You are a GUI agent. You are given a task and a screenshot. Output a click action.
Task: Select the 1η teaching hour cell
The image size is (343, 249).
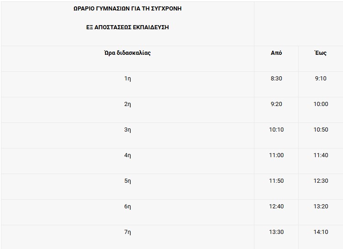(127, 79)
